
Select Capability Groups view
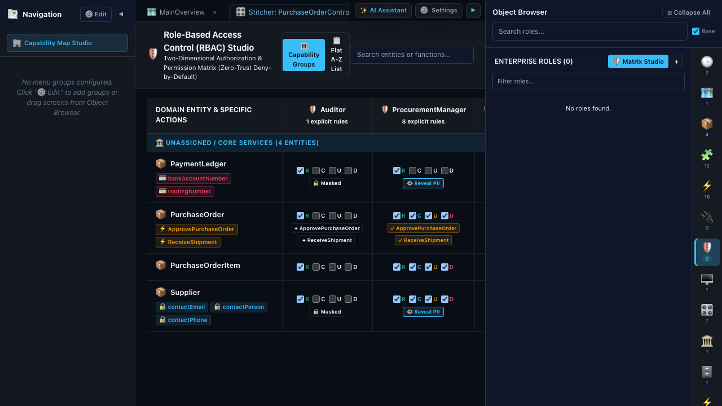tap(303, 55)
